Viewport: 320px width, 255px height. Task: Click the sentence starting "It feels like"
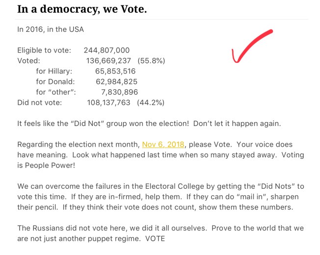[x=149, y=124]
